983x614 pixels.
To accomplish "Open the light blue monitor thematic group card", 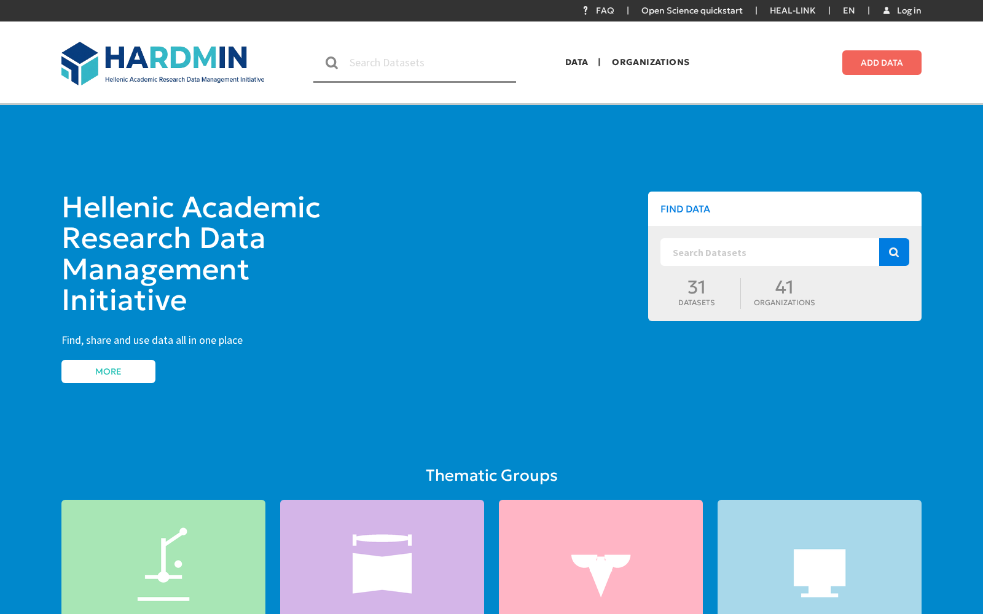I will pyautogui.click(x=820, y=557).
